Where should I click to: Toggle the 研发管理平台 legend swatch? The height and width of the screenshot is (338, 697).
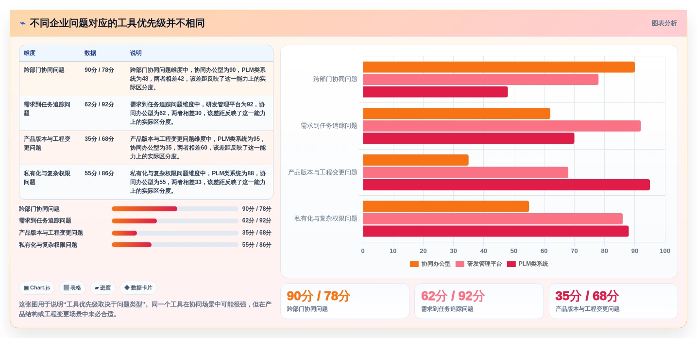pos(460,264)
